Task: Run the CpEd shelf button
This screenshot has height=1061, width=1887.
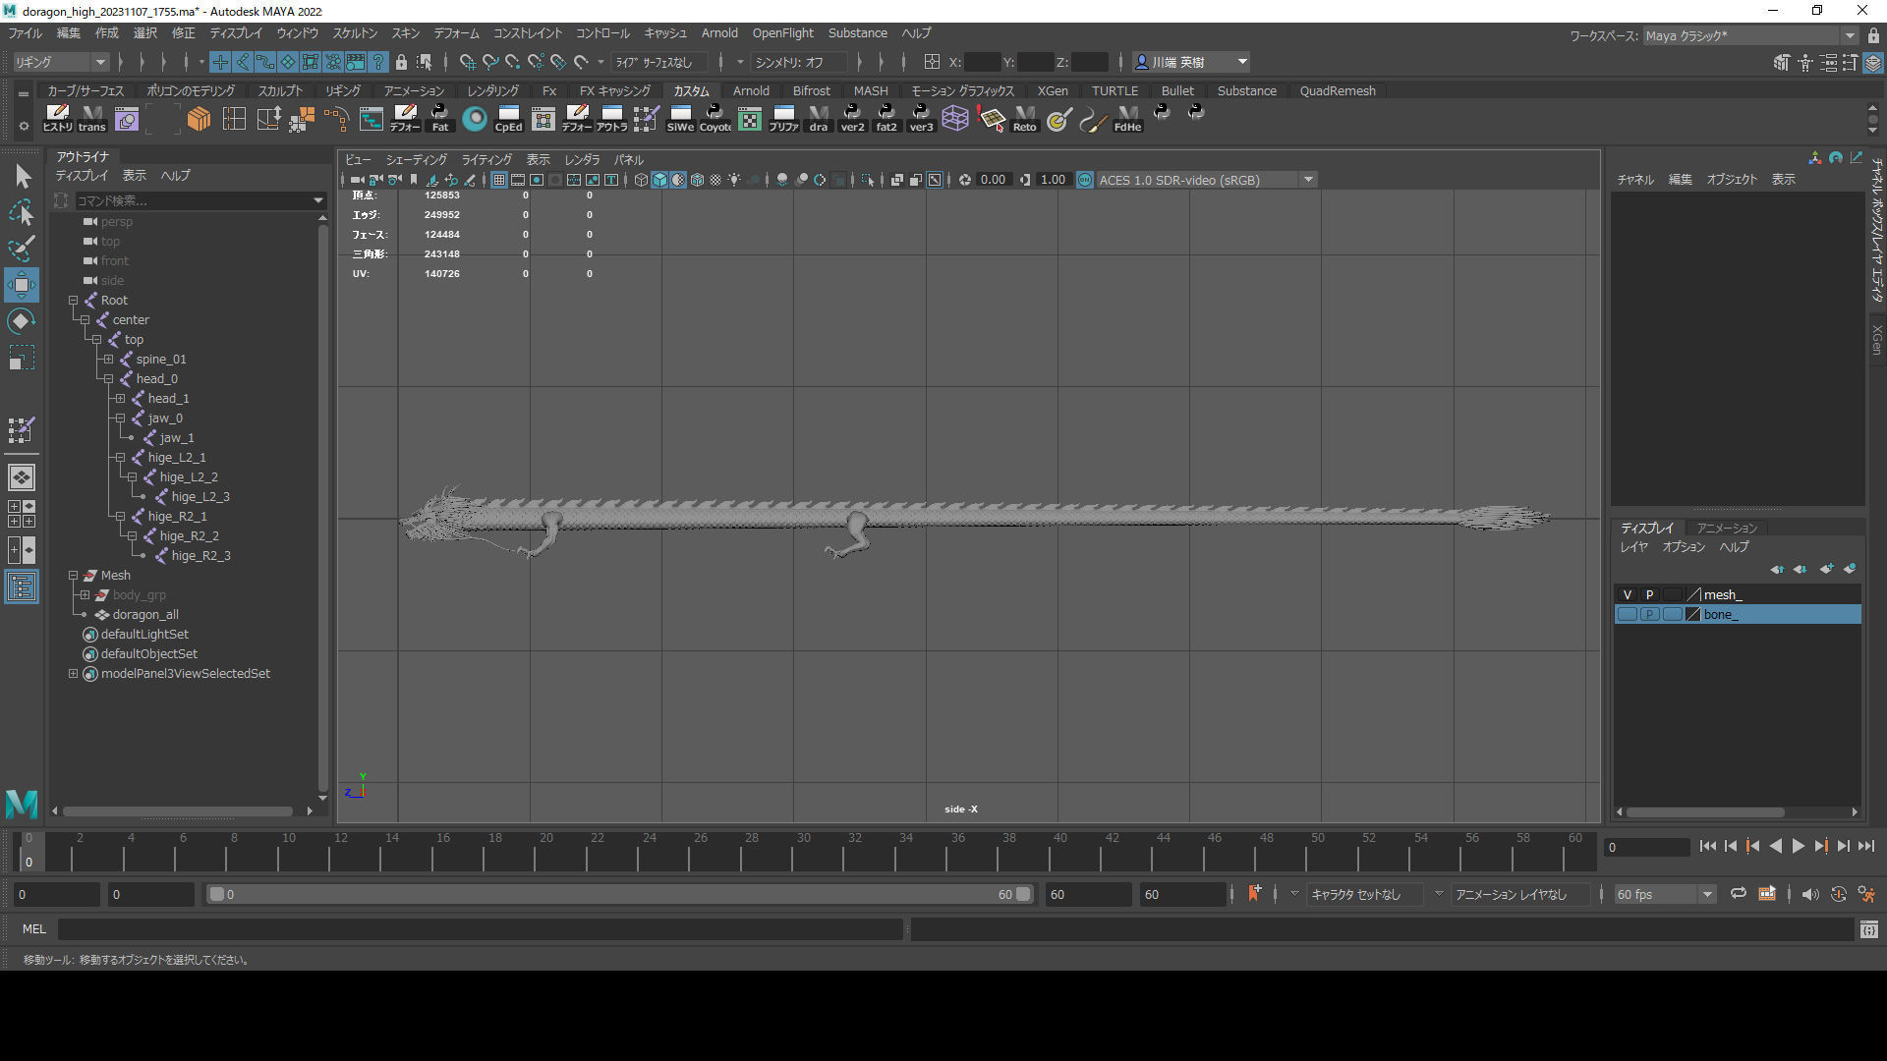Action: [508, 119]
